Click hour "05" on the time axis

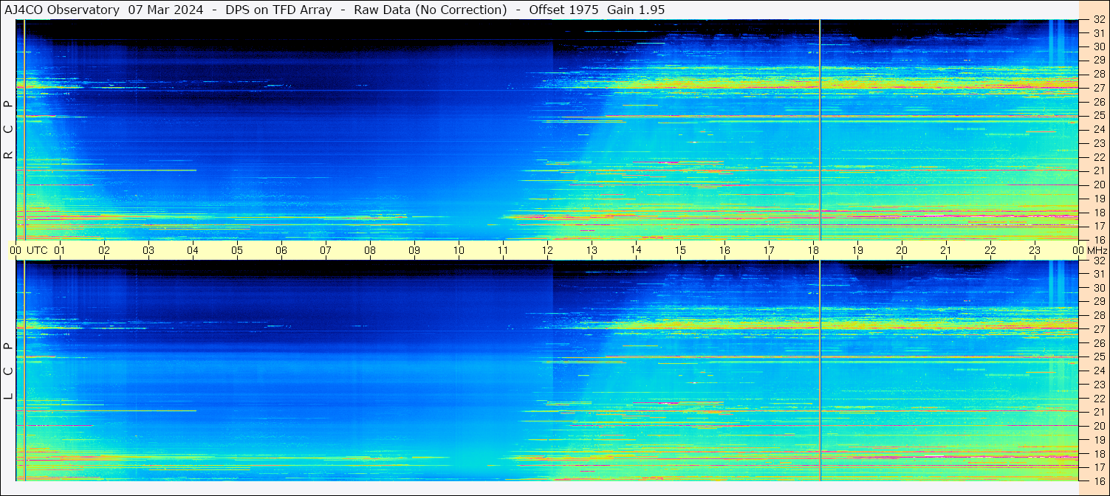point(237,250)
